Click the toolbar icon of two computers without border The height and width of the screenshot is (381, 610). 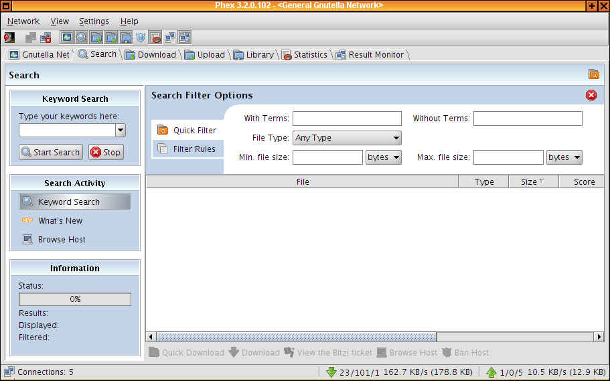point(169,37)
